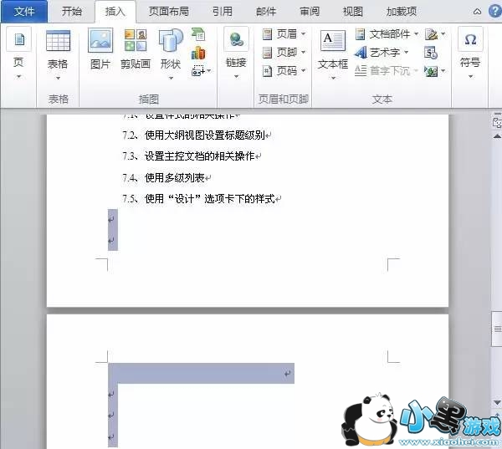502x449 pixels.
Task: Expand the insert object dropdown arrow
Action: (443, 71)
